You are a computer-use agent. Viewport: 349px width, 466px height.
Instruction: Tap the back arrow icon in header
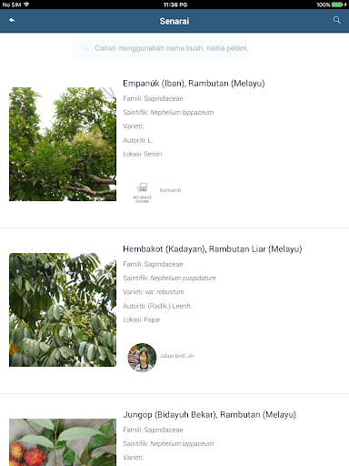[x=12, y=20]
